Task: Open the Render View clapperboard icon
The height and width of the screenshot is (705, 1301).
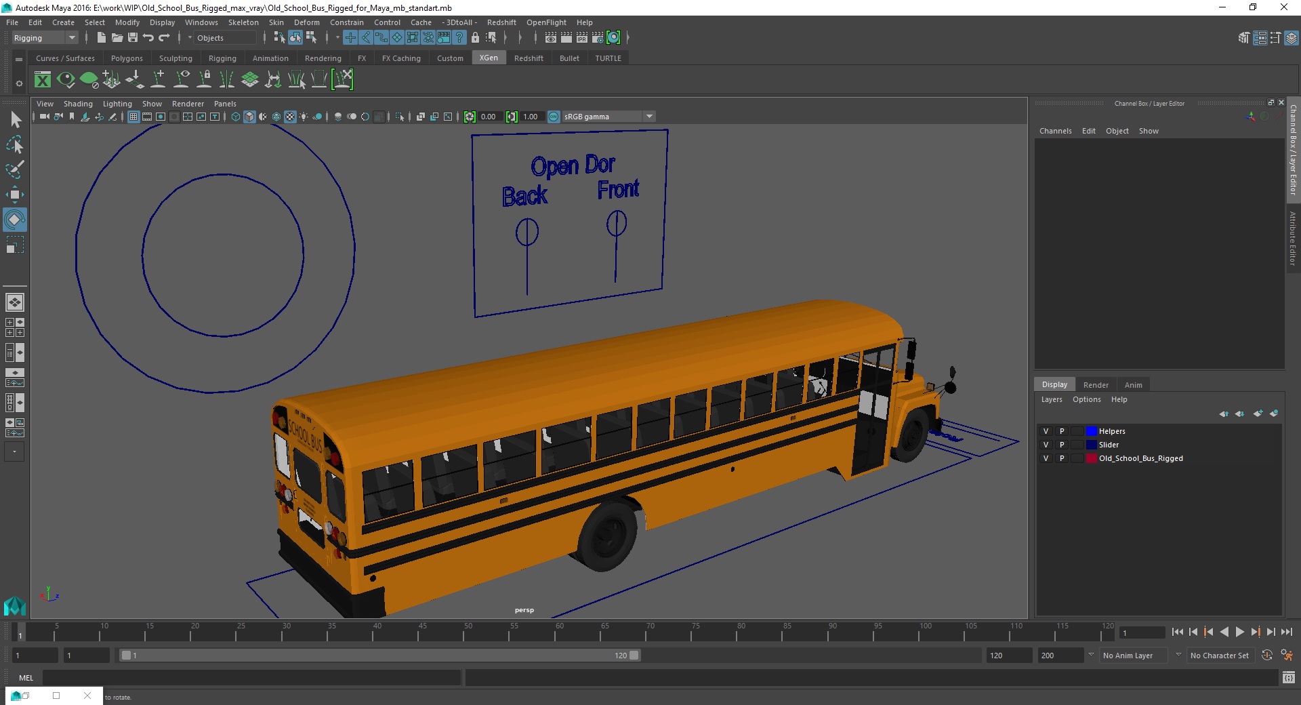Action: coord(551,38)
